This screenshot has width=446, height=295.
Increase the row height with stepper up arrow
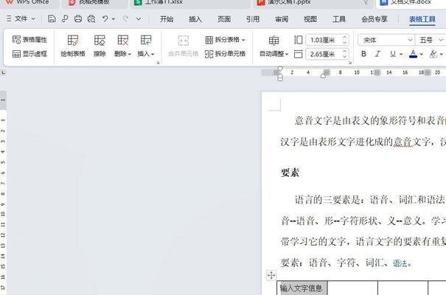coord(345,38)
